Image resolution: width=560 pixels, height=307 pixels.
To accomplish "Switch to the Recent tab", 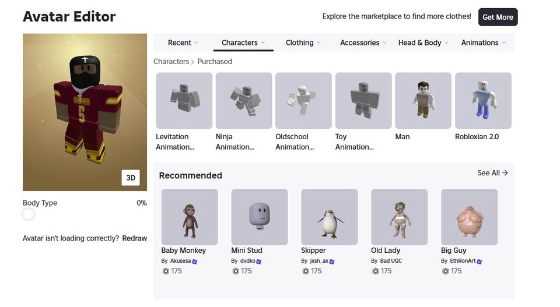I will (183, 43).
